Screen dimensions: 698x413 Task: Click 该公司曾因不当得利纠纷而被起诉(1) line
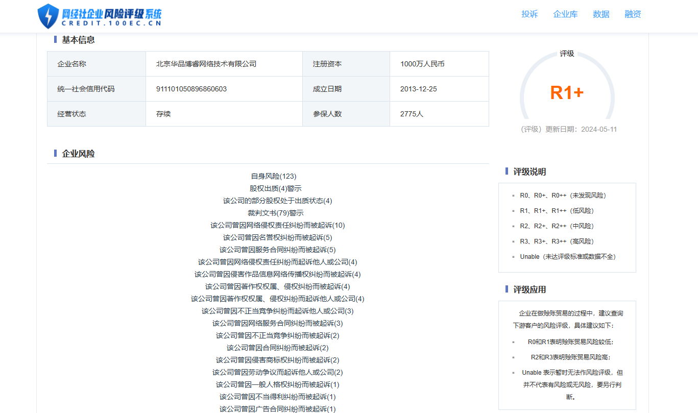tap(278, 397)
